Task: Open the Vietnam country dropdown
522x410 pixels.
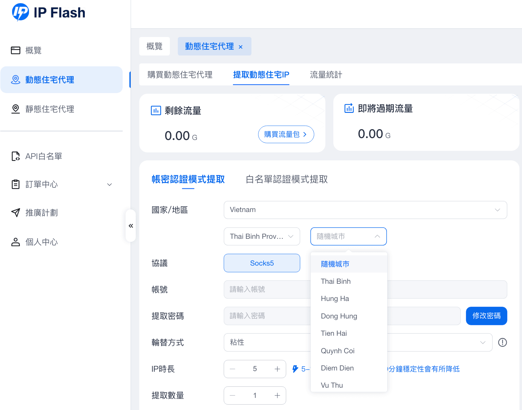Action: (365, 210)
